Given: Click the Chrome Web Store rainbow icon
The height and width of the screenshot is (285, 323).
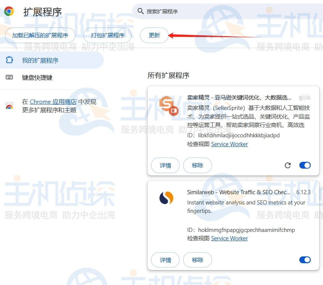Looking at the screenshot, I should click(x=9, y=106).
